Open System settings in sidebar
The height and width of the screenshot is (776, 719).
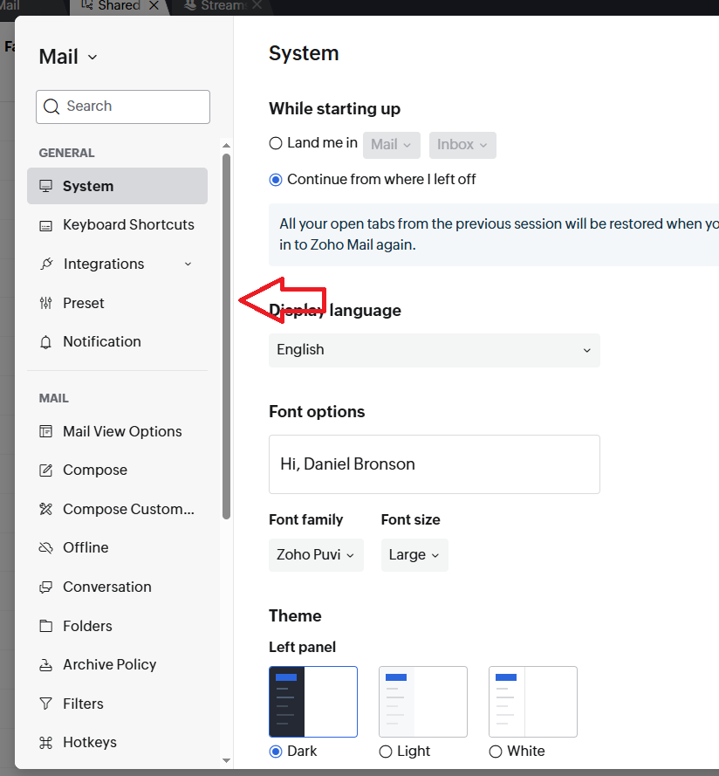[117, 186]
